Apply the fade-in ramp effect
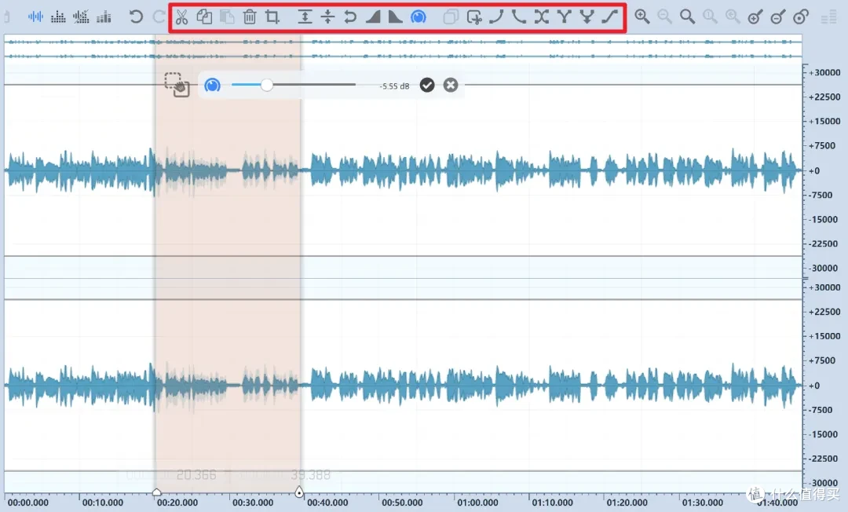The width and height of the screenshot is (848, 512). tap(373, 17)
